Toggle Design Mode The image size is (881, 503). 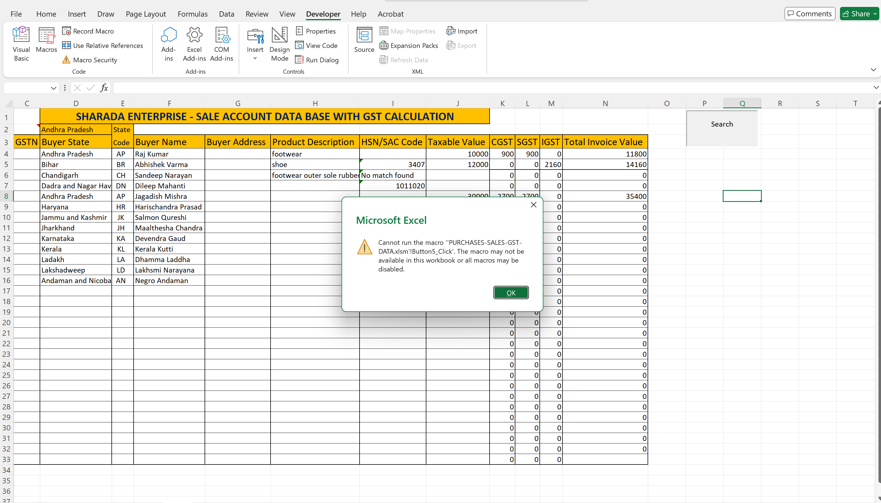pos(280,44)
